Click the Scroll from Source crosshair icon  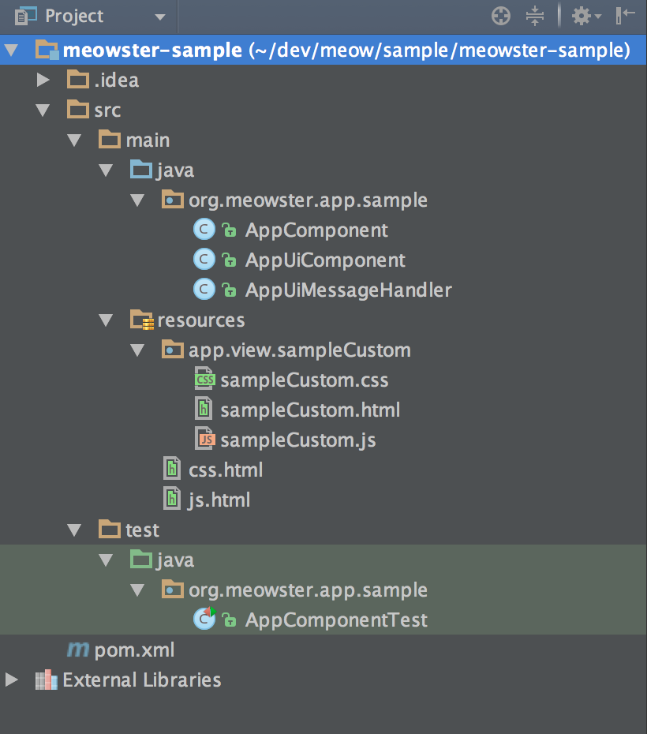pyautogui.click(x=501, y=16)
